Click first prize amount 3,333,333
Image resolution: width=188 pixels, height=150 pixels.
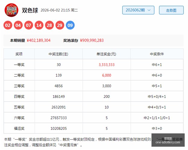tap(107, 65)
